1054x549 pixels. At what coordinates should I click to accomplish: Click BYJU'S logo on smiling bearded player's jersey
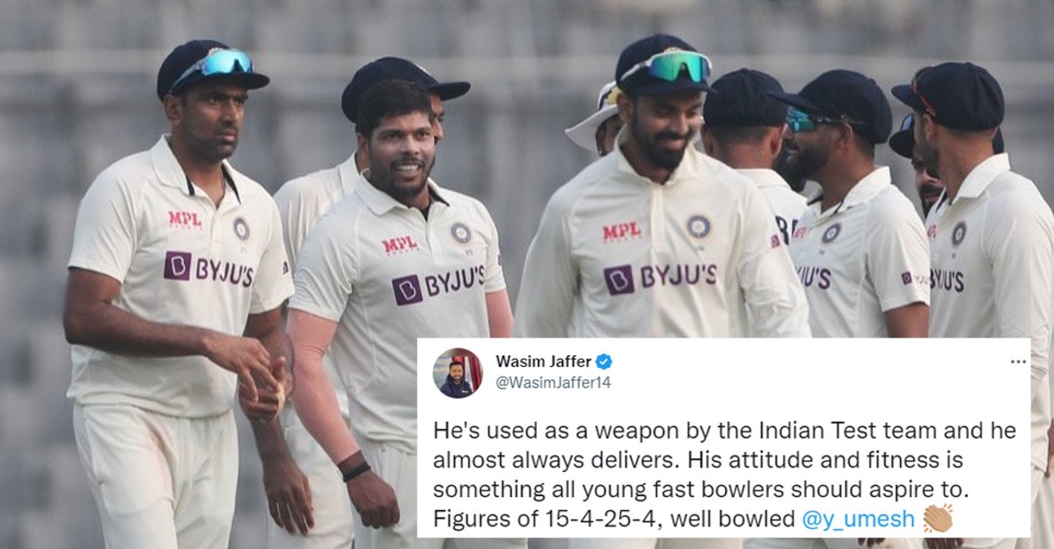pyautogui.click(x=438, y=284)
